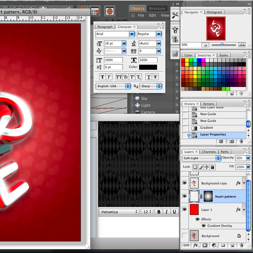Click the Brushes panel icon in dock
The image size is (253, 253).
click(175, 30)
